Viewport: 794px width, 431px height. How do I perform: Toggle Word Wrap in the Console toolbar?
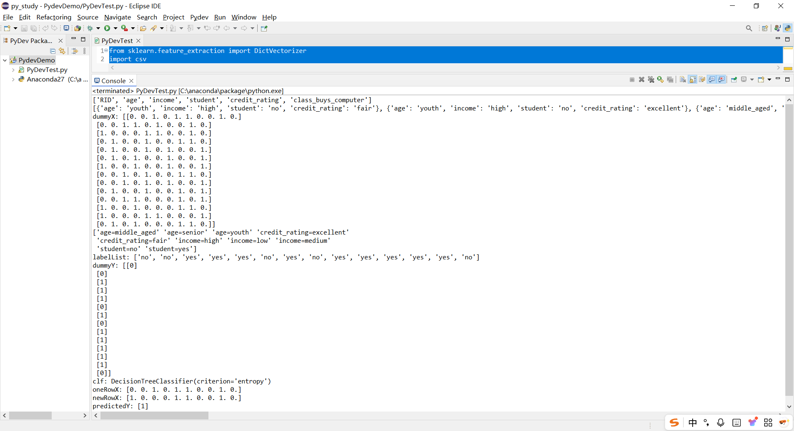click(x=702, y=79)
